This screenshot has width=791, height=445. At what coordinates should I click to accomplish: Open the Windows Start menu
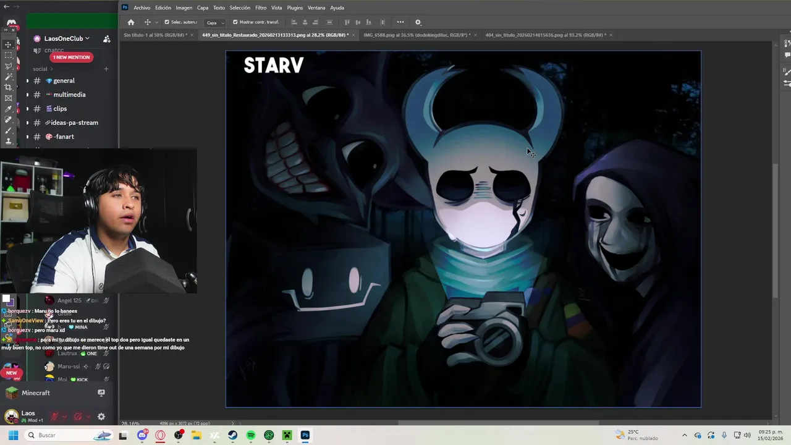click(x=13, y=435)
